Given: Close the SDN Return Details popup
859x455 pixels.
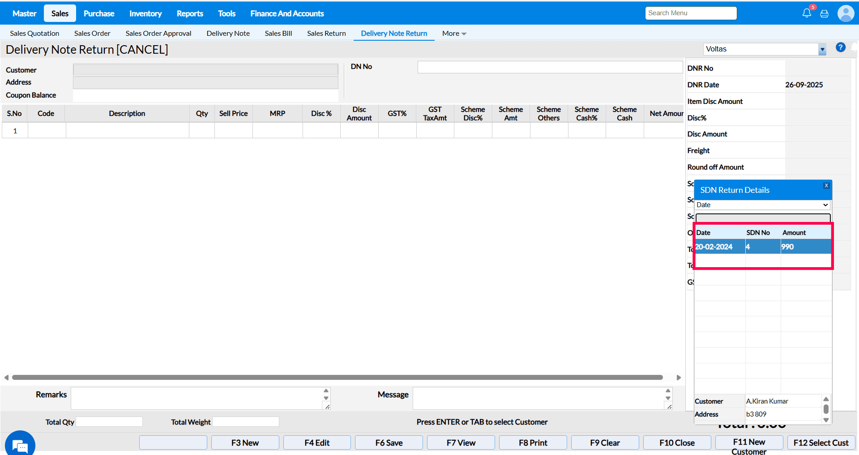Looking at the screenshot, I should point(826,186).
